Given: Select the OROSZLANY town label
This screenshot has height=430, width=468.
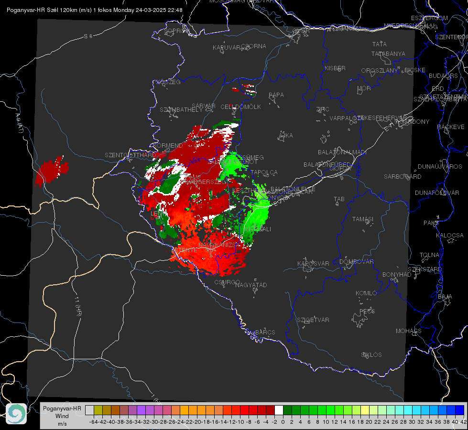Looking at the screenshot, I should coord(380,70).
